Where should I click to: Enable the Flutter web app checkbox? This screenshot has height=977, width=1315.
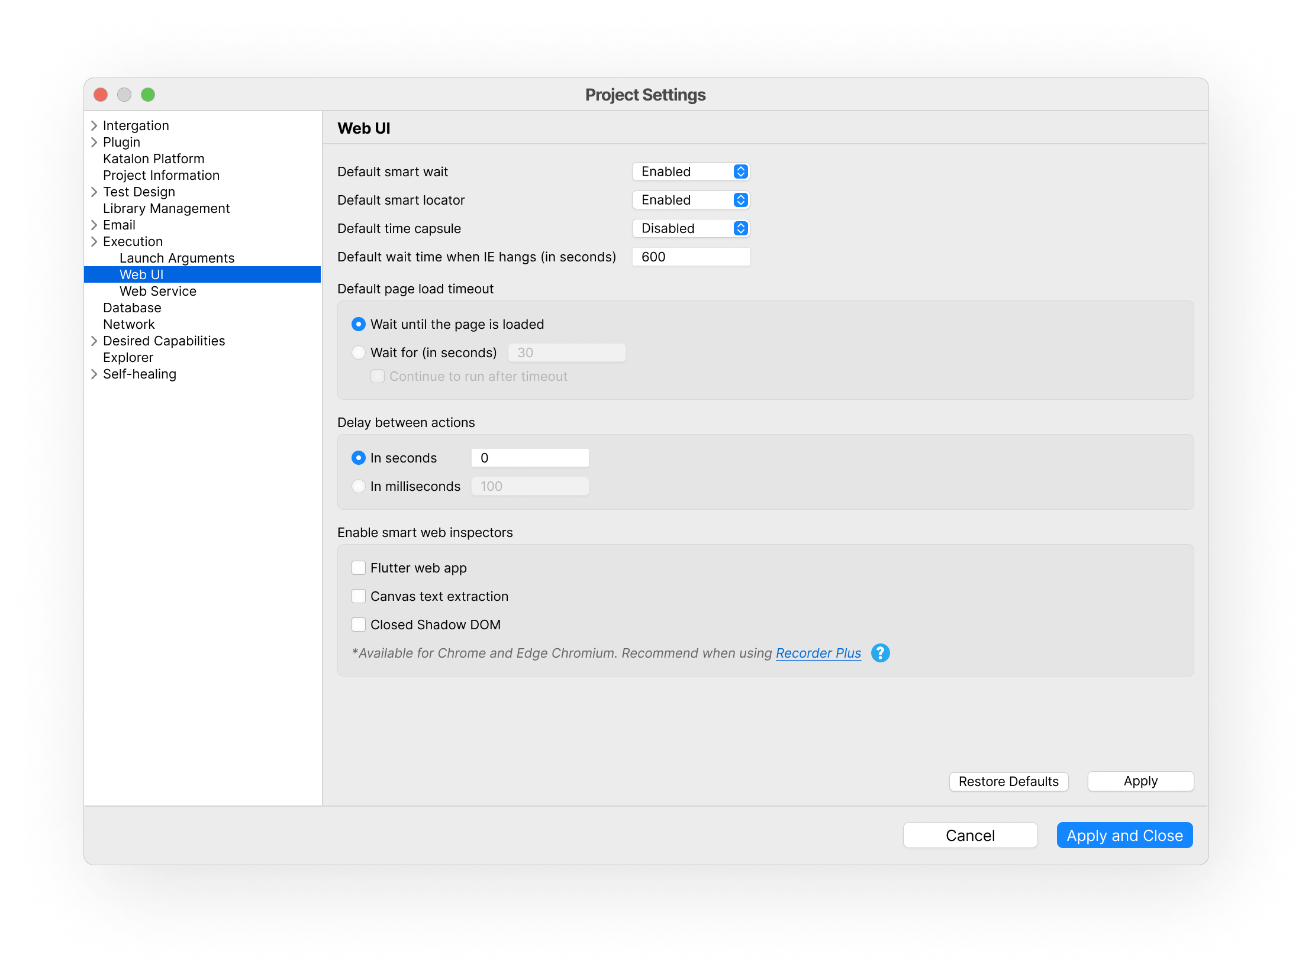[x=359, y=568]
